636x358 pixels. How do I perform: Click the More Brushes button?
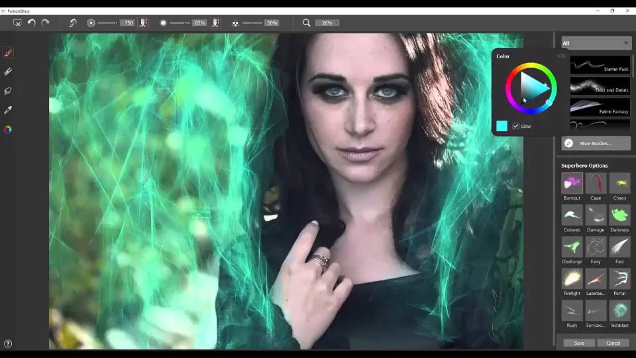[596, 143]
